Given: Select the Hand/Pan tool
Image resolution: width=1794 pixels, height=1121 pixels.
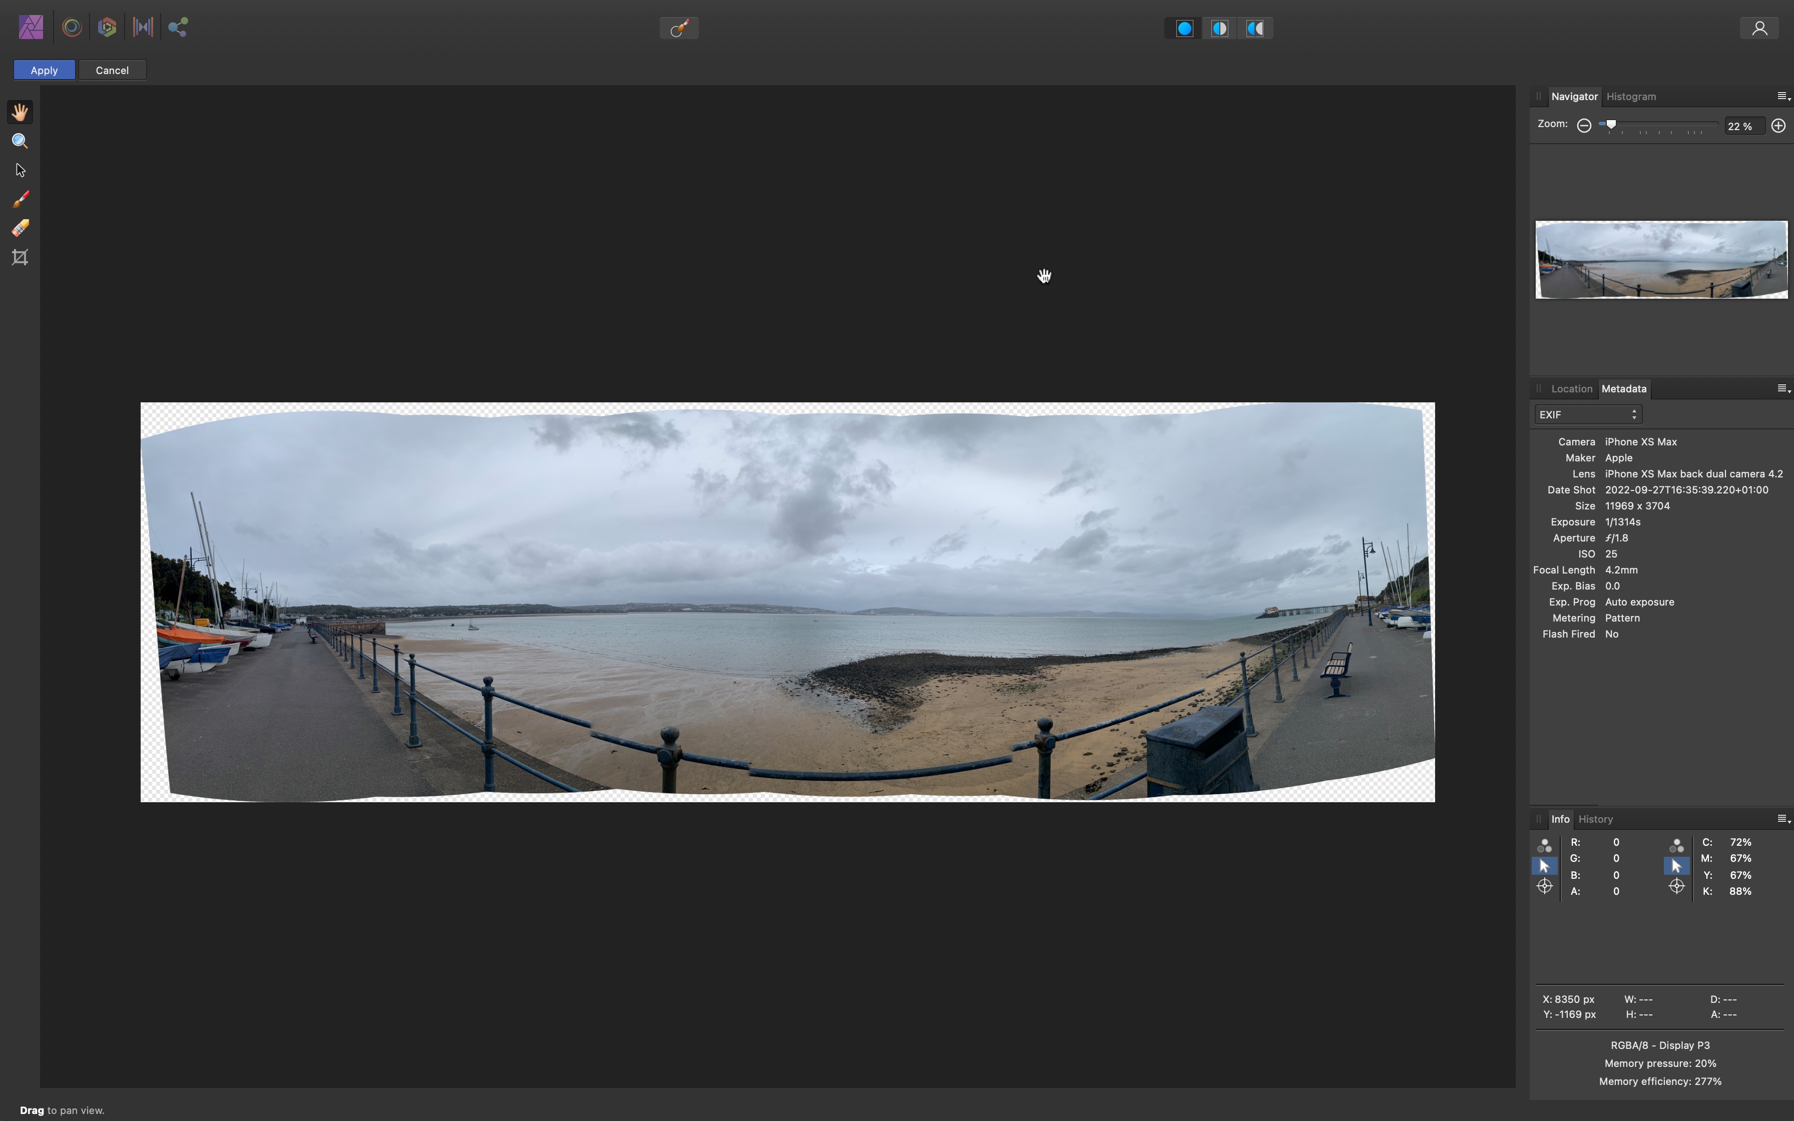Looking at the screenshot, I should 20,113.
